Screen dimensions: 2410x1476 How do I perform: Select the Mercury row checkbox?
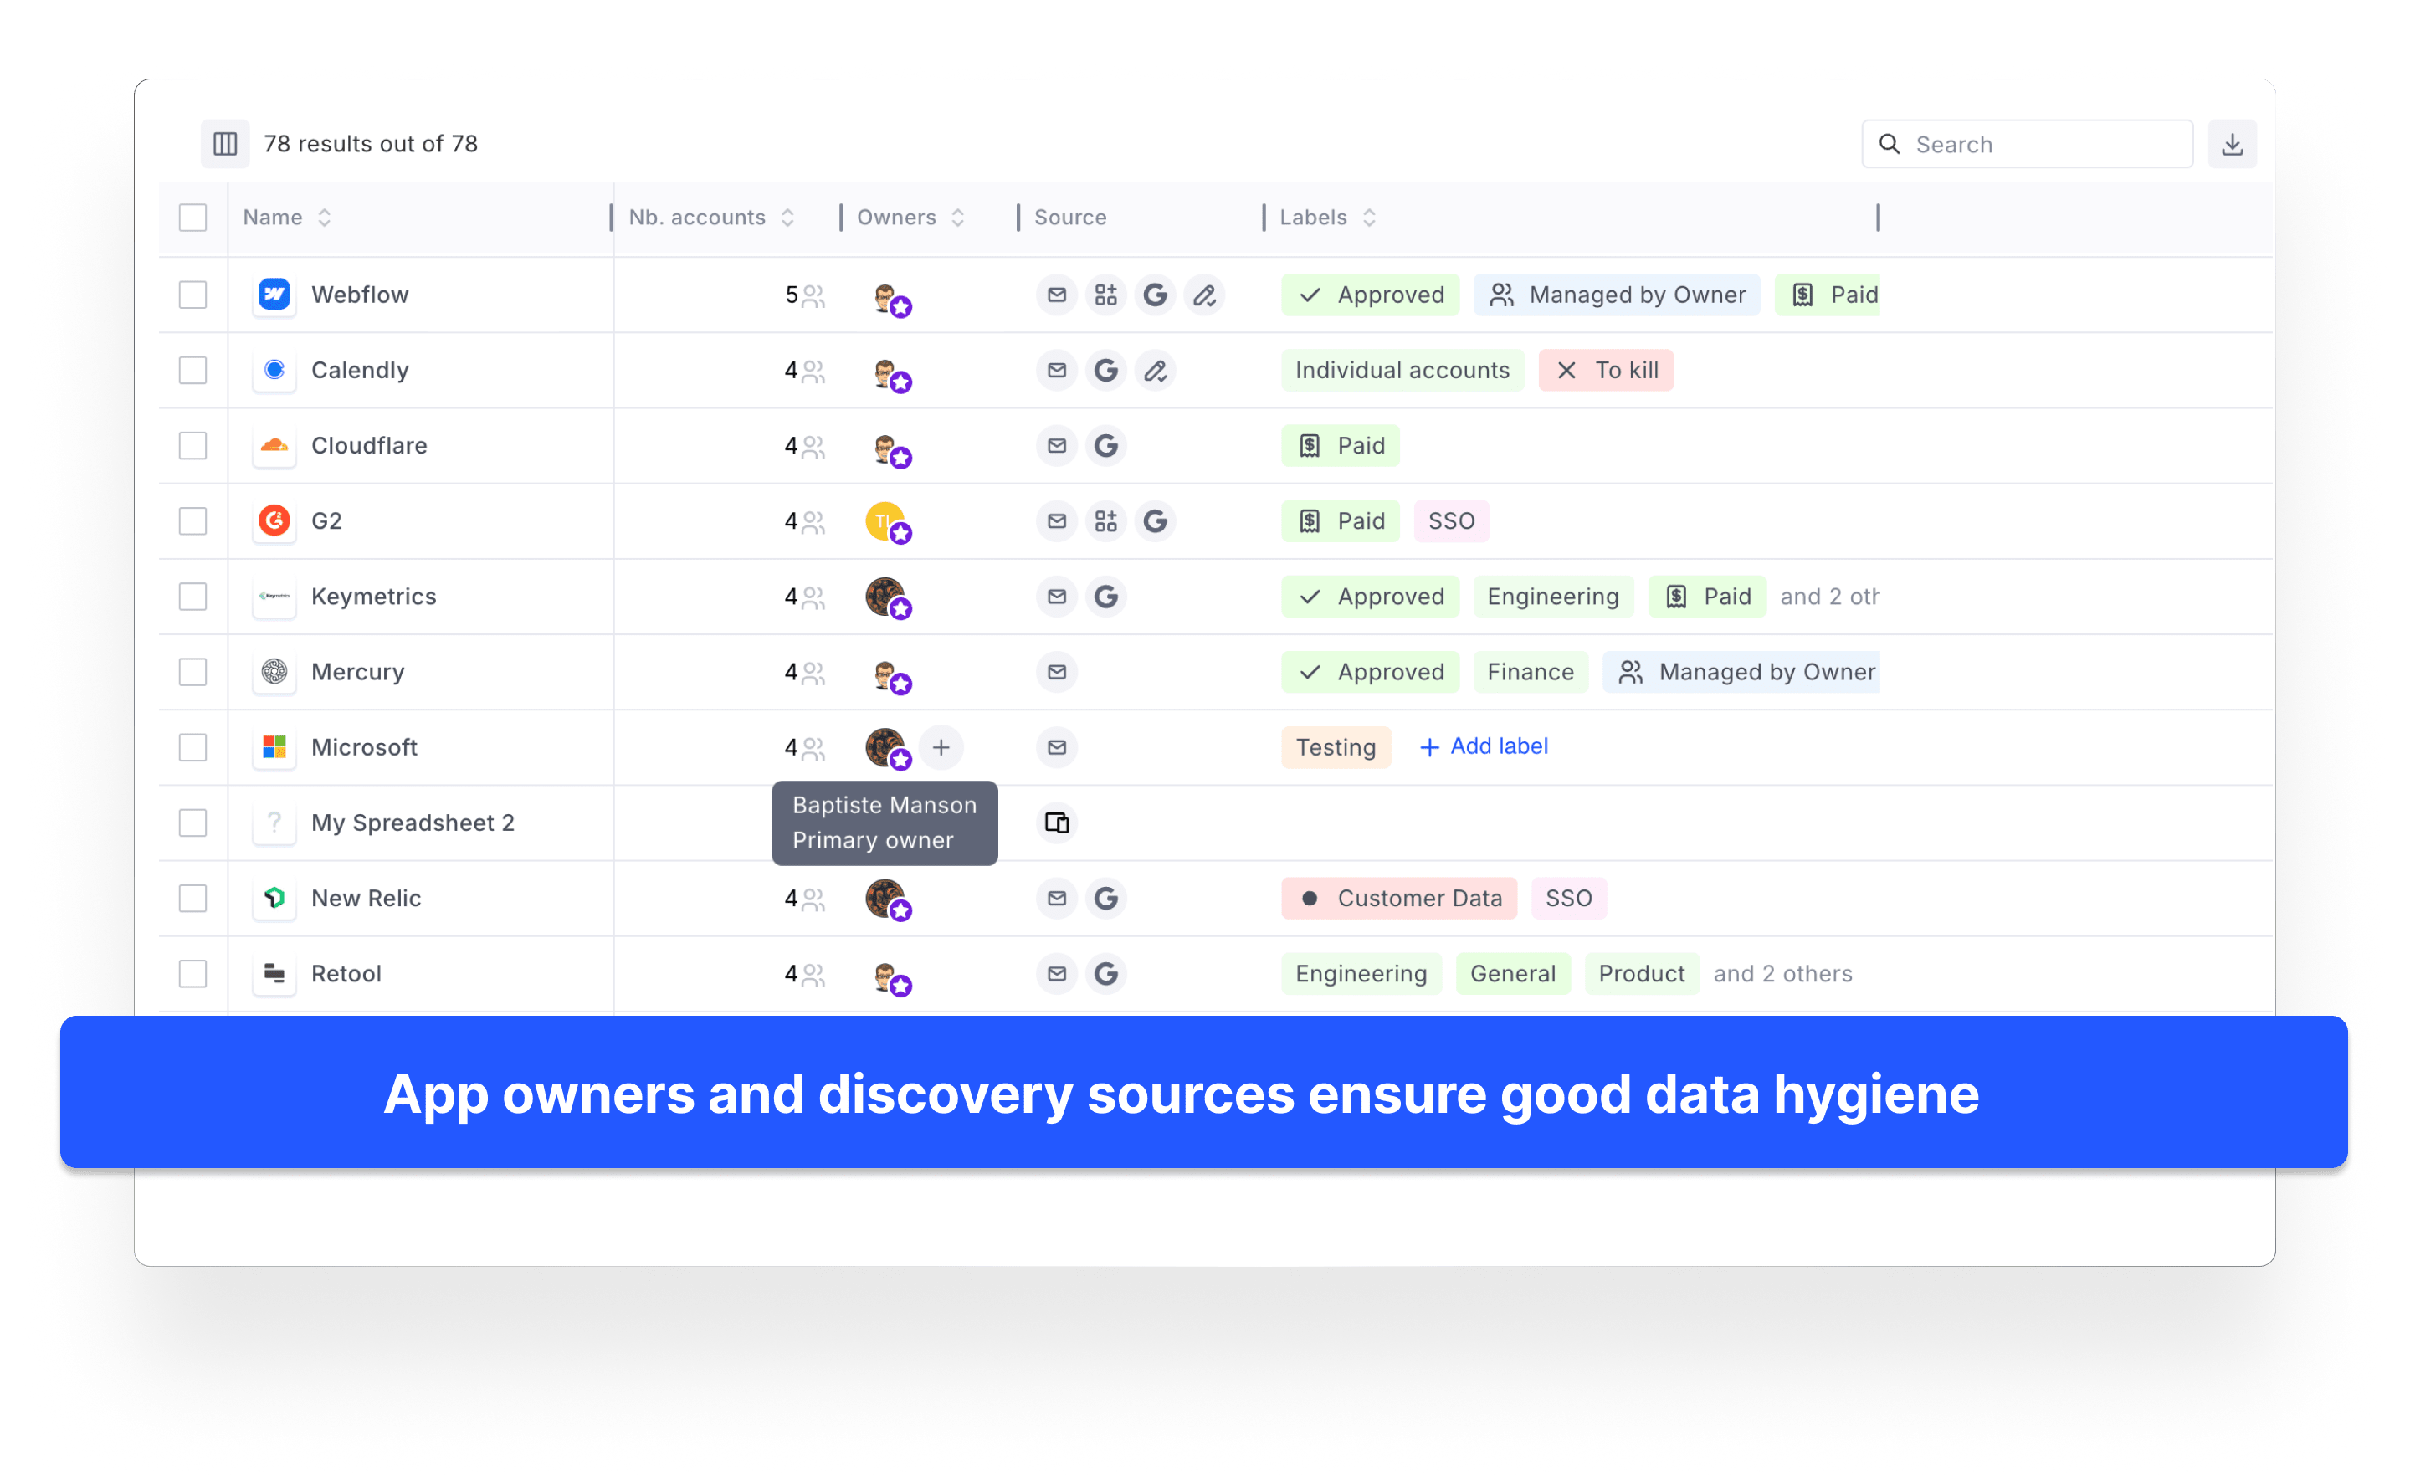coord(192,671)
